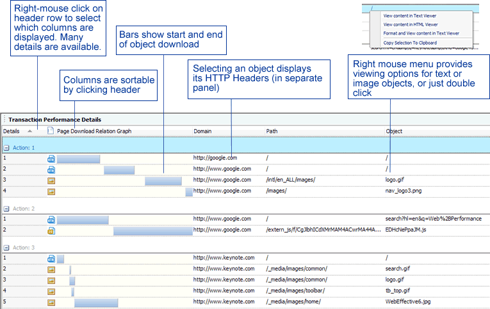The height and width of the screenshot is (309, 490).
Task: Click image icon for search.gif row
Action: pos(51,270)
